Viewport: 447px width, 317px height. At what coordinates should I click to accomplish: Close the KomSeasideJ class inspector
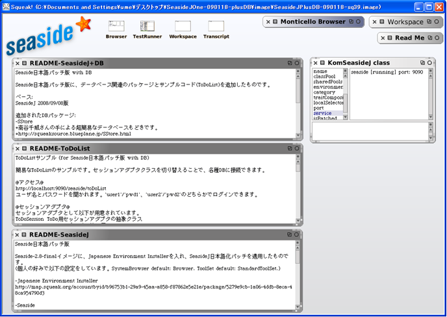315,63
